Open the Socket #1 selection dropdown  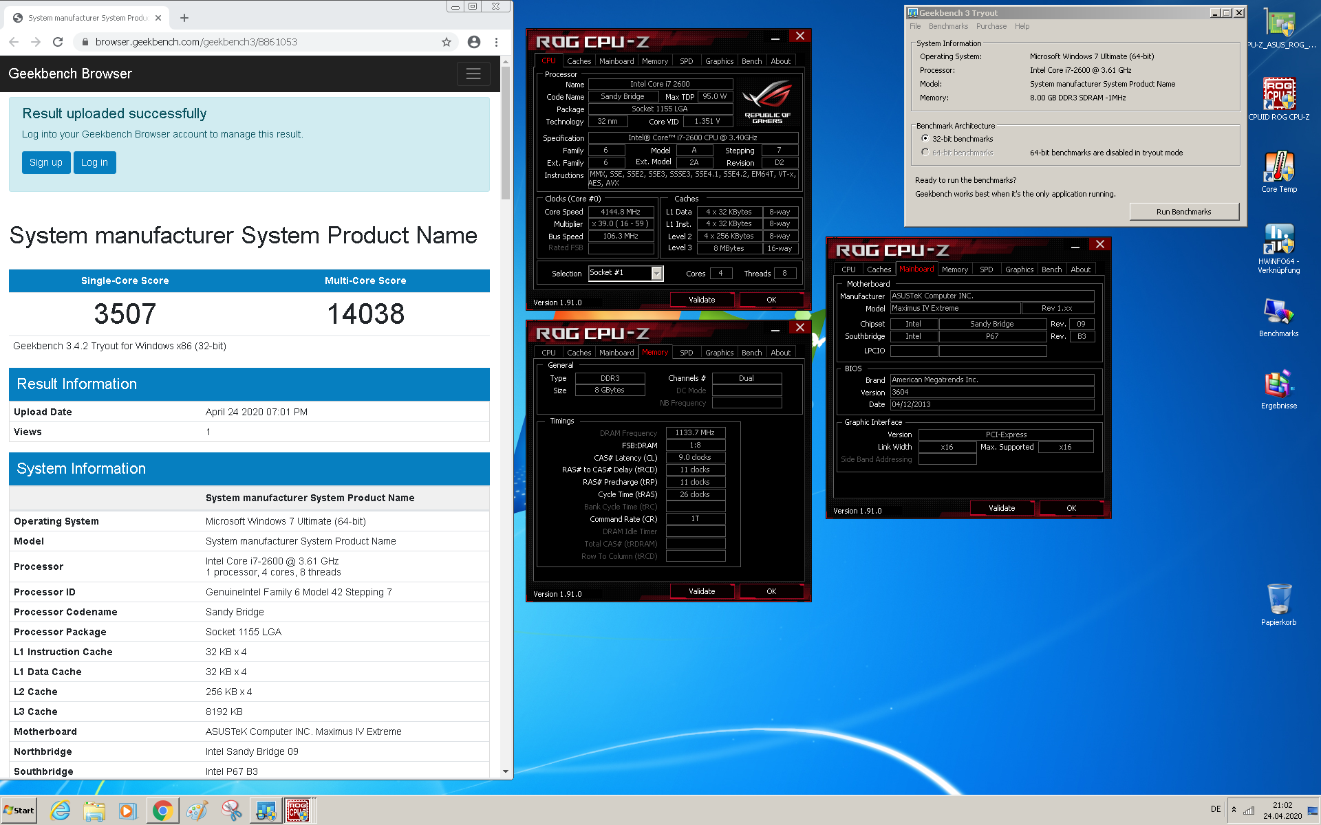[x=657, y=274]
